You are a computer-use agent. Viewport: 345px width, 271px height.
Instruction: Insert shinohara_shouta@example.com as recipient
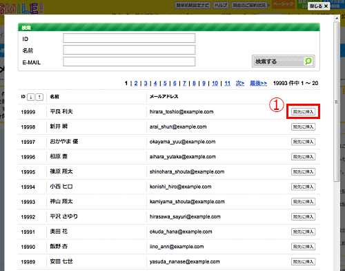303,171
